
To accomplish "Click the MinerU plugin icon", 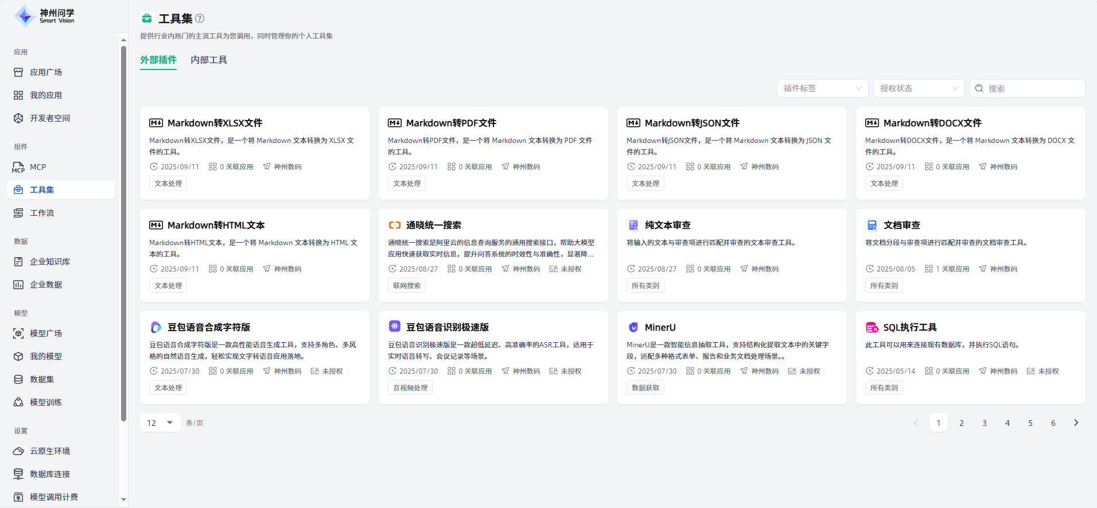I will point(633,327).
